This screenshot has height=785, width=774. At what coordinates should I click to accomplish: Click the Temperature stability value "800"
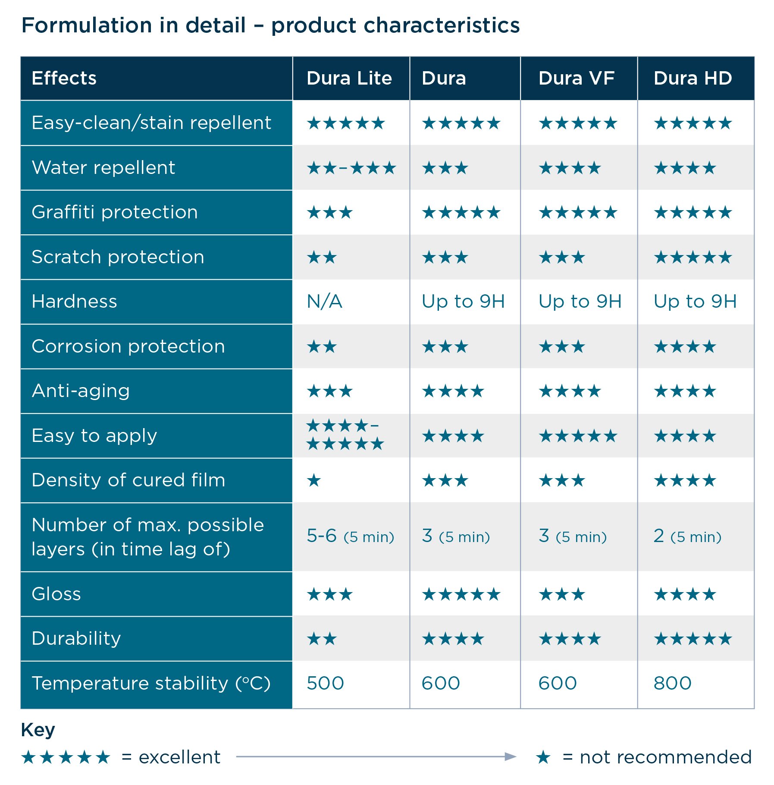coord(672,684)
